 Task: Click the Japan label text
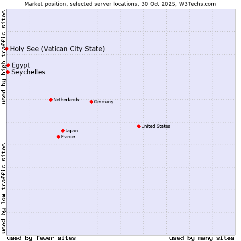tap(71, 131)
